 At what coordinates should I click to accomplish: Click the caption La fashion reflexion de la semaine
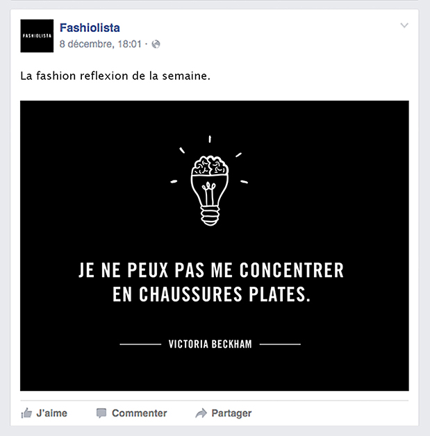(115, 76)
